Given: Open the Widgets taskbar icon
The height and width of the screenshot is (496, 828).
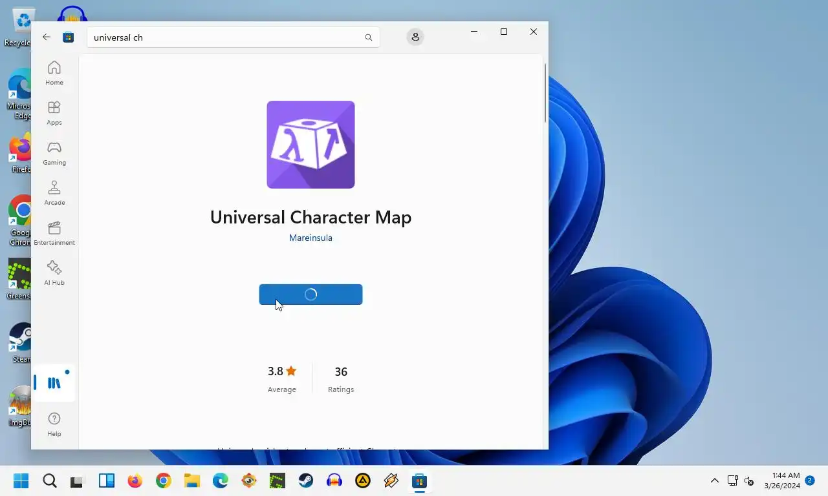Looking at the screenshot, I should click(107, 480).
